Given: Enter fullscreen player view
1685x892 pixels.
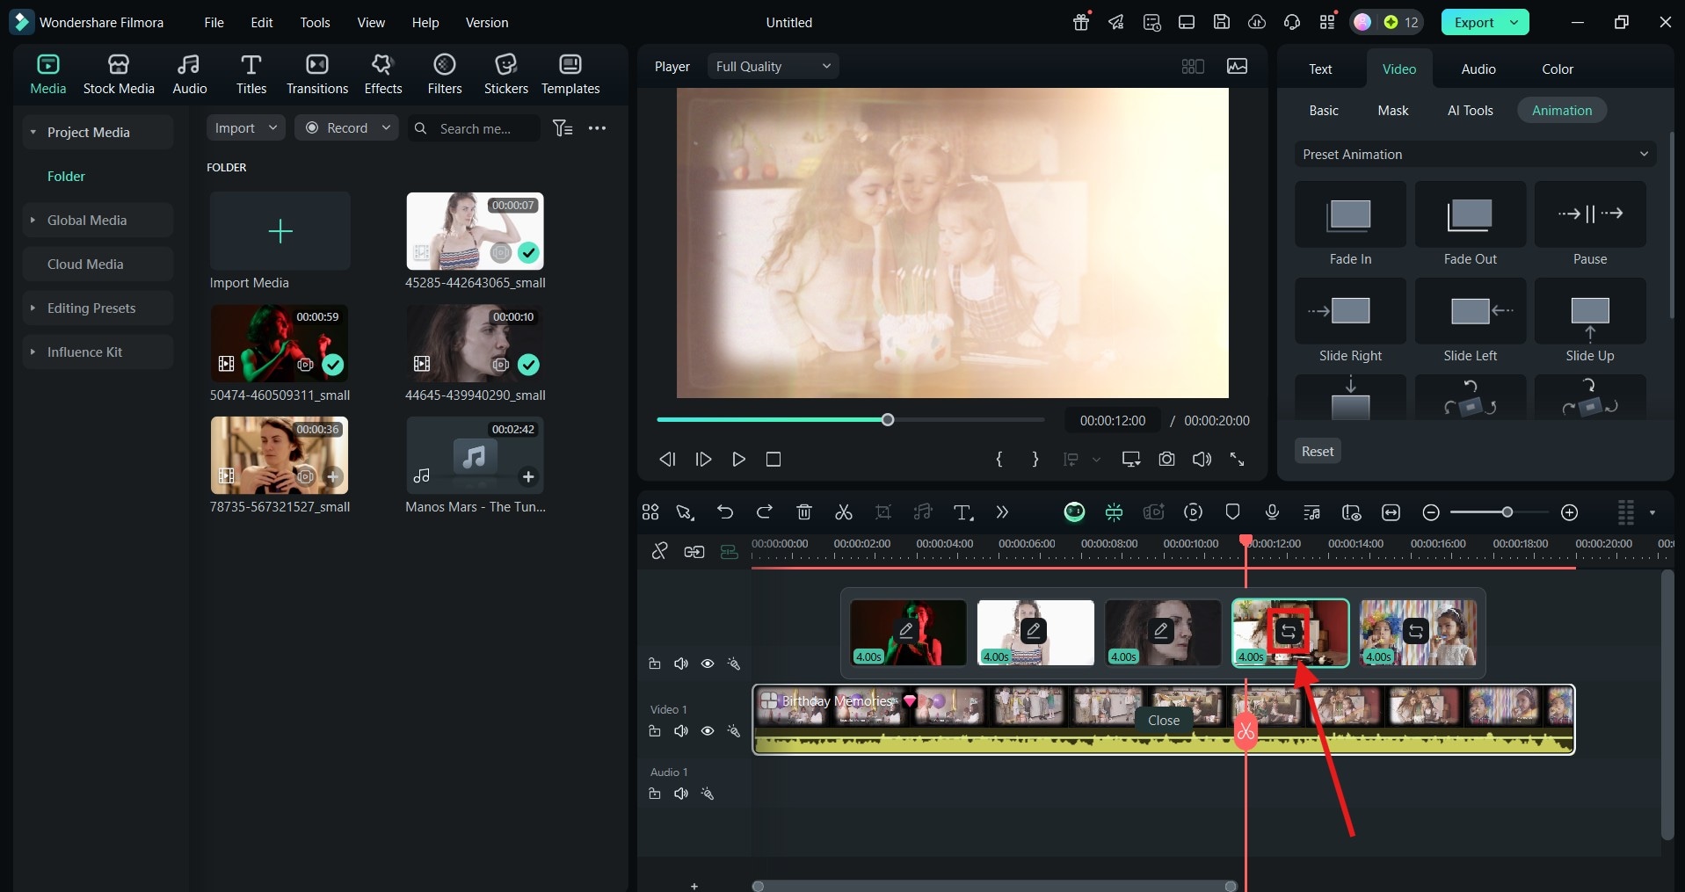Looking at the screenshot, I should (1237, 459).
